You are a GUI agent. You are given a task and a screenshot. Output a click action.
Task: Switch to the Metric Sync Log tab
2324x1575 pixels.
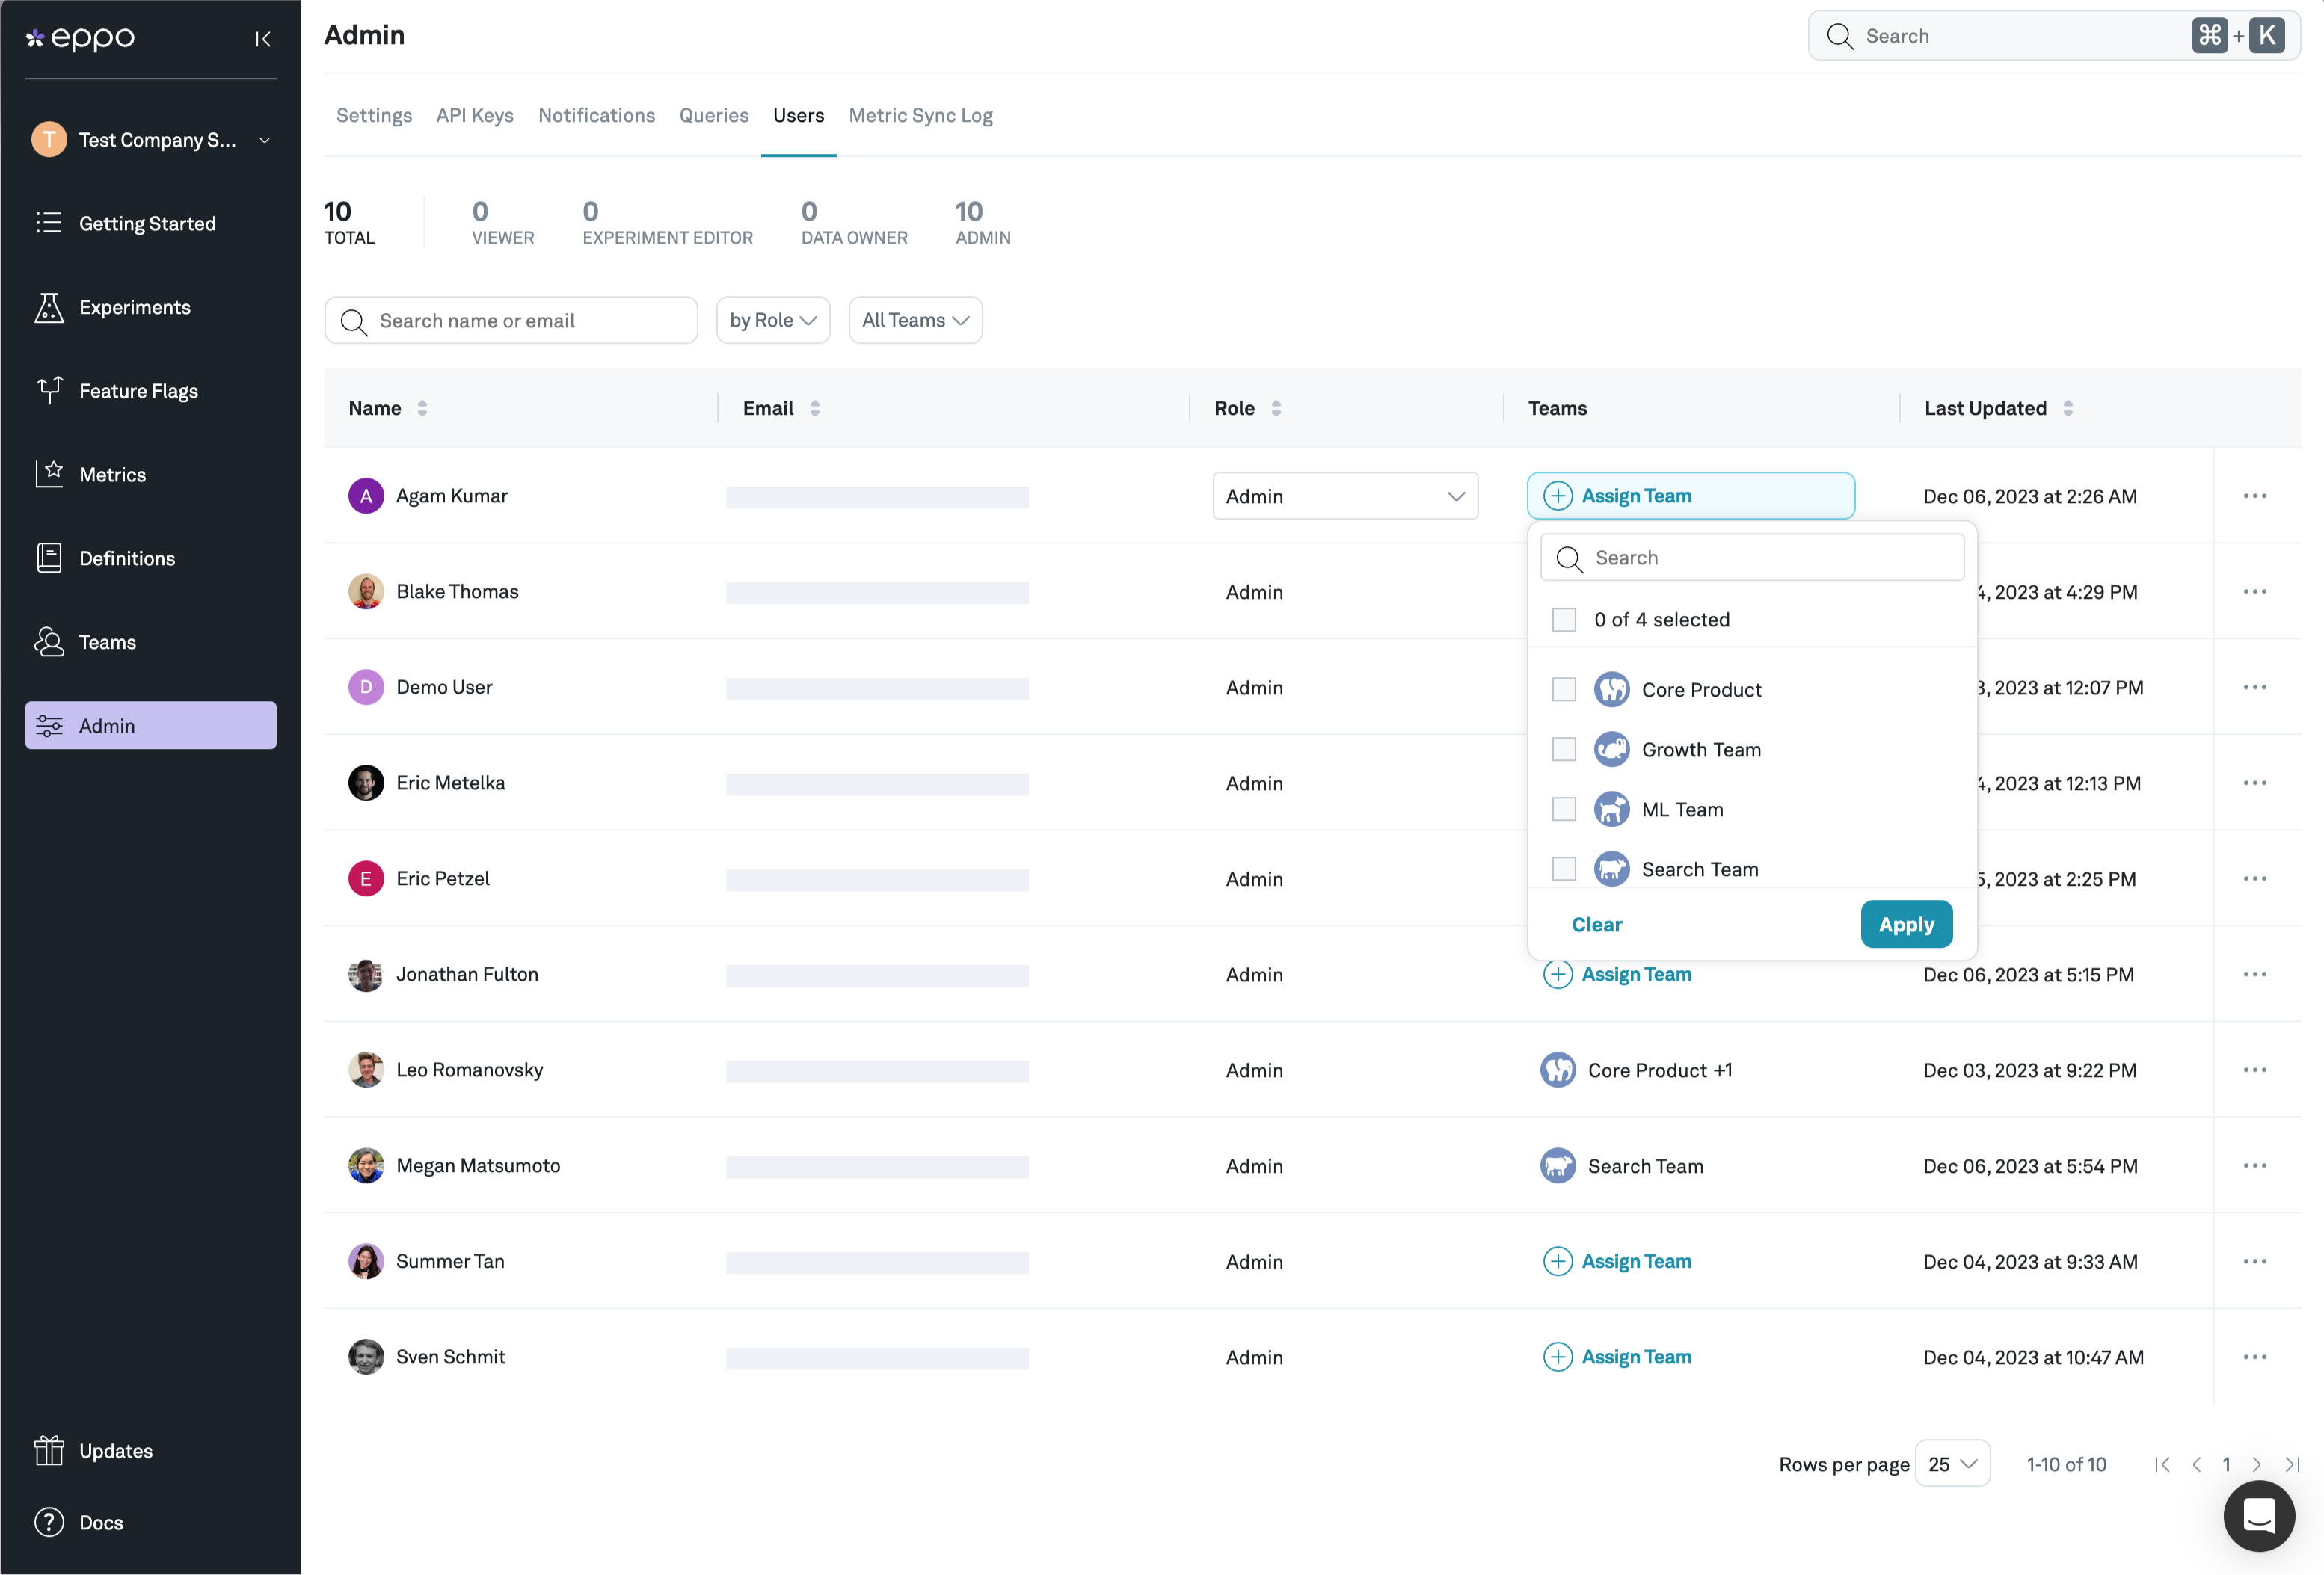(920, 115)
